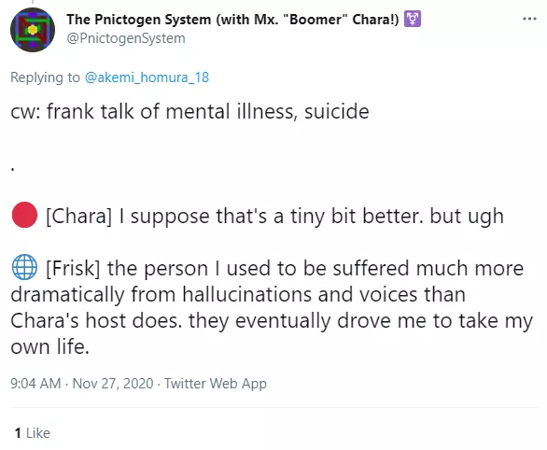Click the red circle emoji before Chara
This screenshot has height=450, width=547.
pos(24,215)
